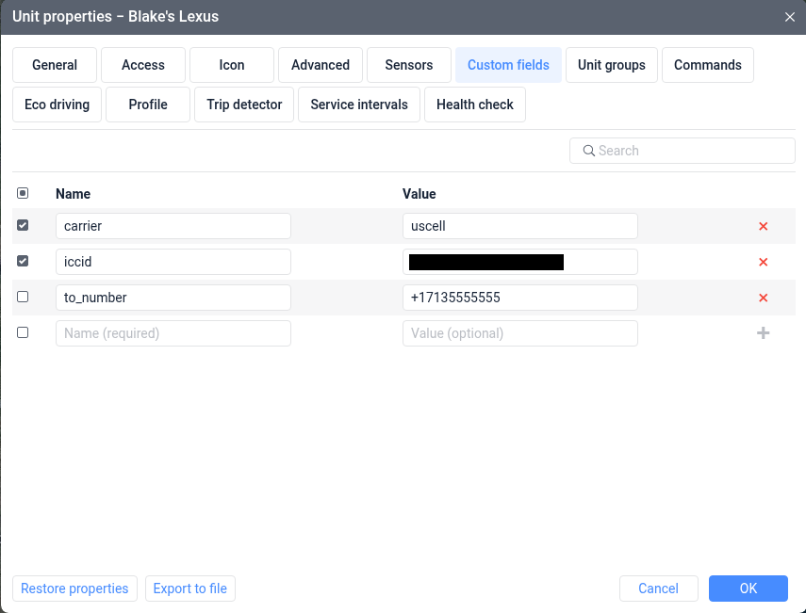806x613 pixels.
Task: Show the Unit groups tab
Action: tap(612, 65)
